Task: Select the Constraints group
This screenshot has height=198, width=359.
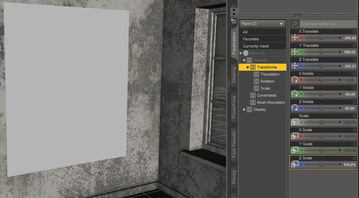Action: point(267,95)
